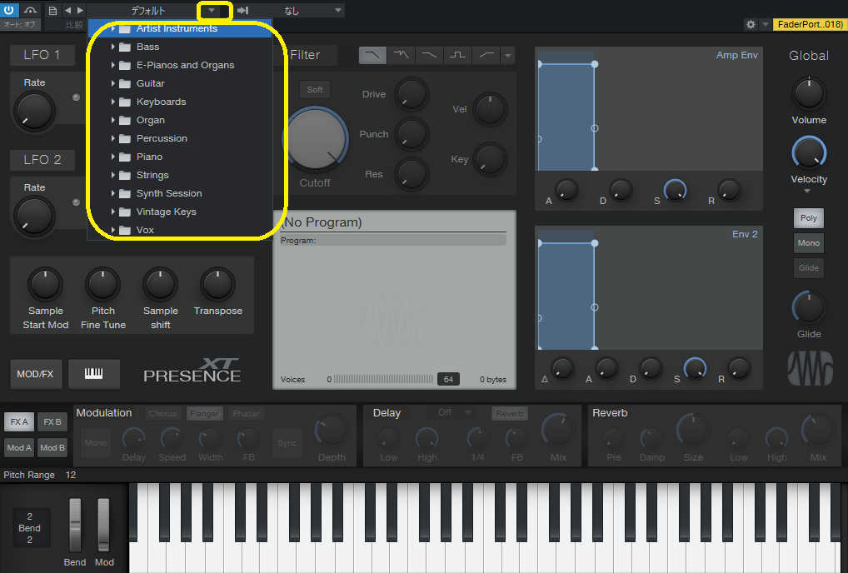Expand the E-Pianos and Organs folder
The height and width of the screenshot is (573, 848).
pos(113,66)
